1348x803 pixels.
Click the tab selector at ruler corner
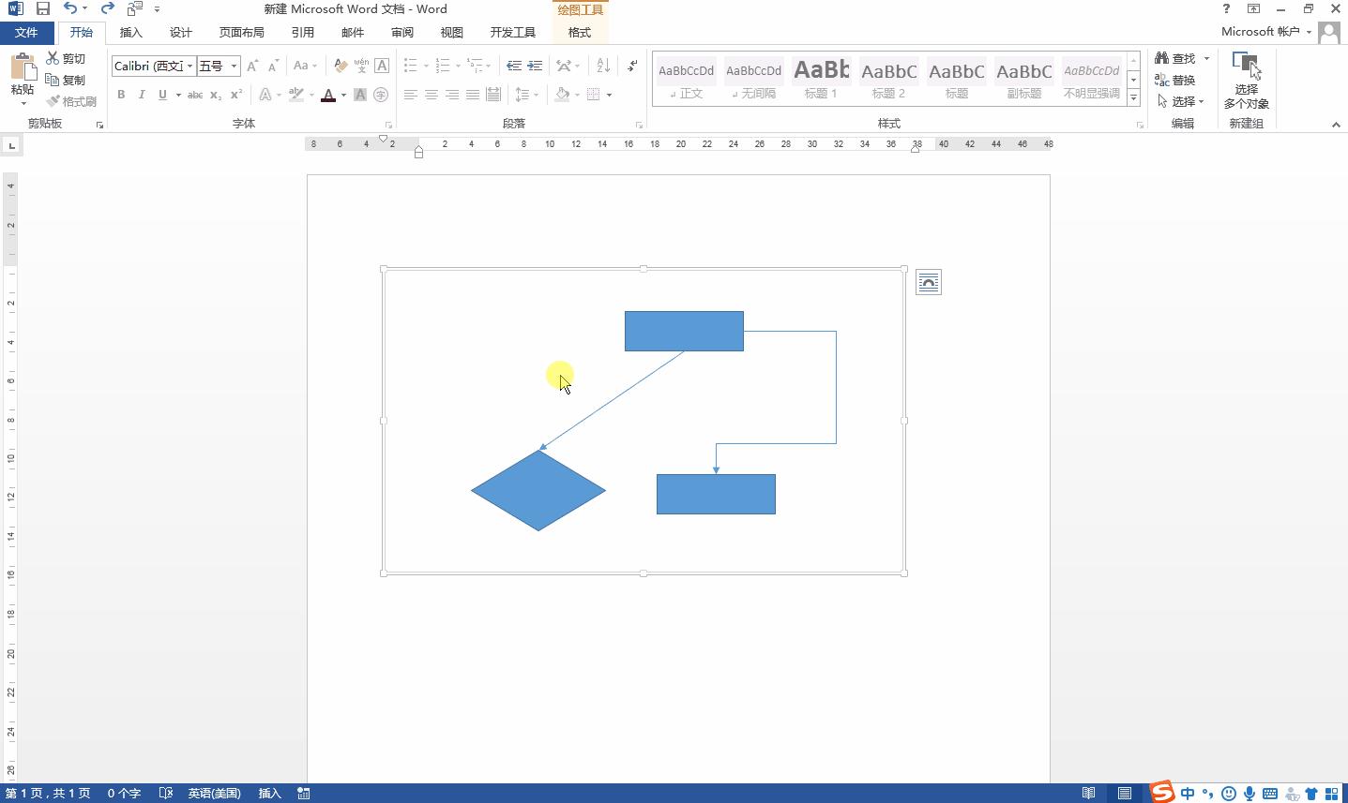(x=11, y=145)
